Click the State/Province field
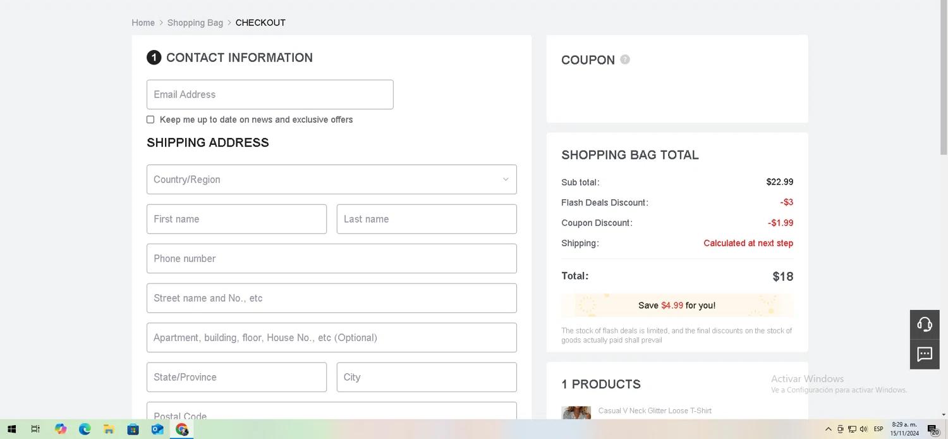 [x=236, y=377]
